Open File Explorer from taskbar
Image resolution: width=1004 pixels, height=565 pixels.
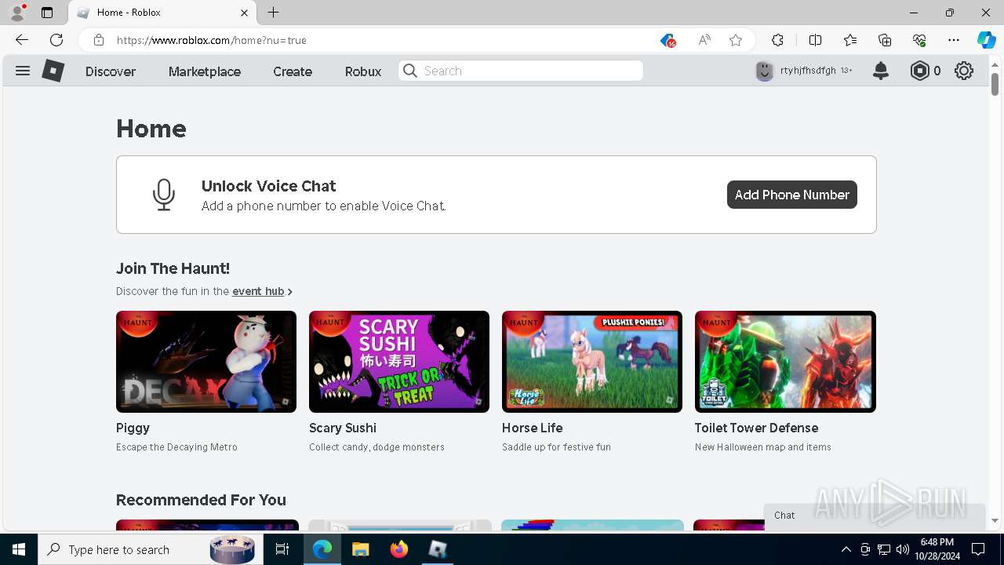pyautogui.click(x=360, y=549)
